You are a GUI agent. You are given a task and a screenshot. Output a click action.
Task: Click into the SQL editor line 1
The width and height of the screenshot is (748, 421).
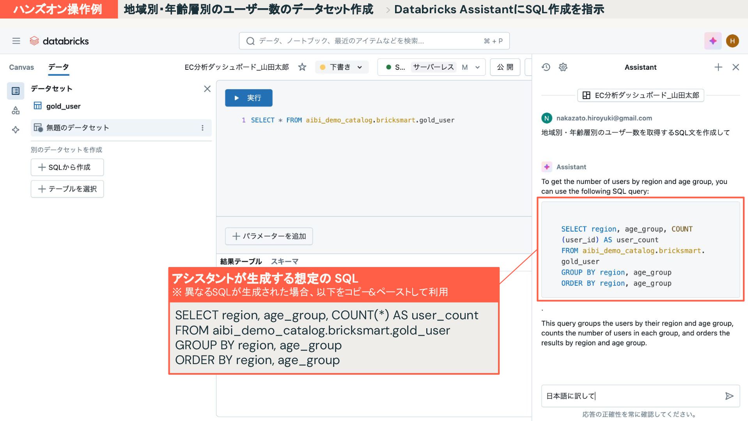pos(353,120)
